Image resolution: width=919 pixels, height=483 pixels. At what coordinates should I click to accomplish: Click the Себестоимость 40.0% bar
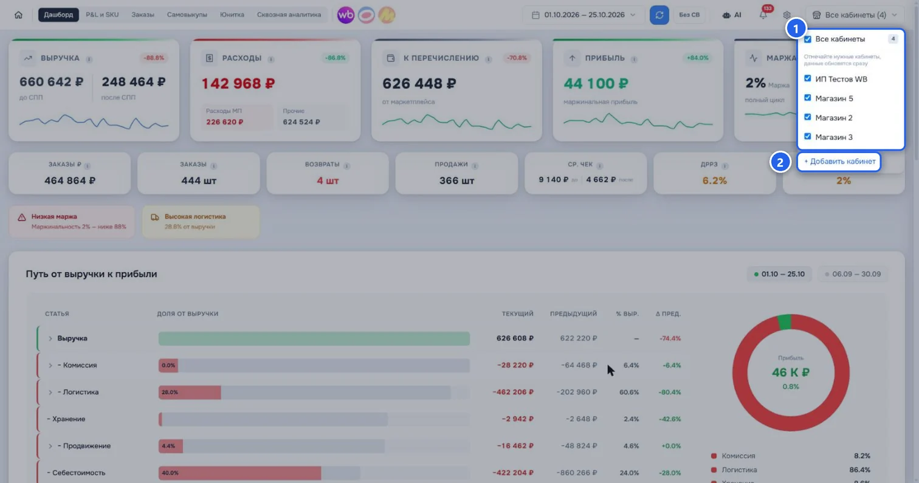coord(239,473)
